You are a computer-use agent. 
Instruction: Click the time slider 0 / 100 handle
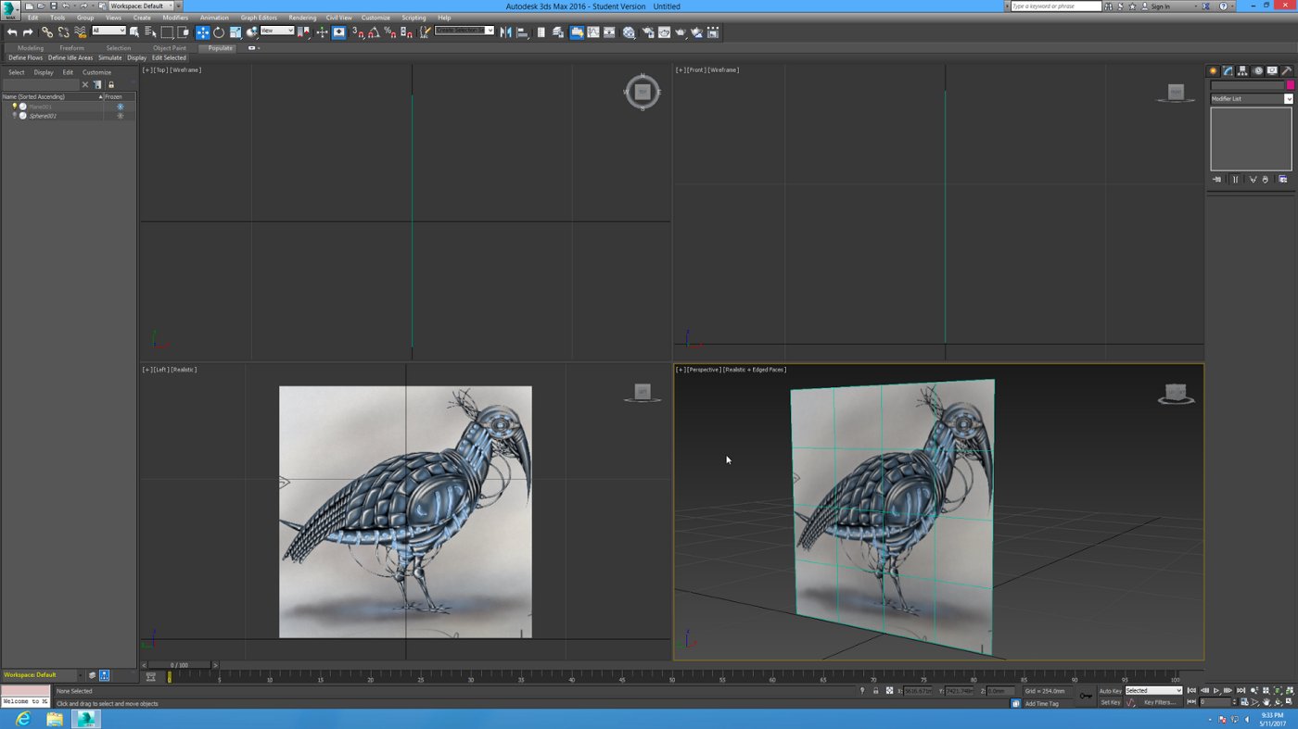click(x=179, y=665)
